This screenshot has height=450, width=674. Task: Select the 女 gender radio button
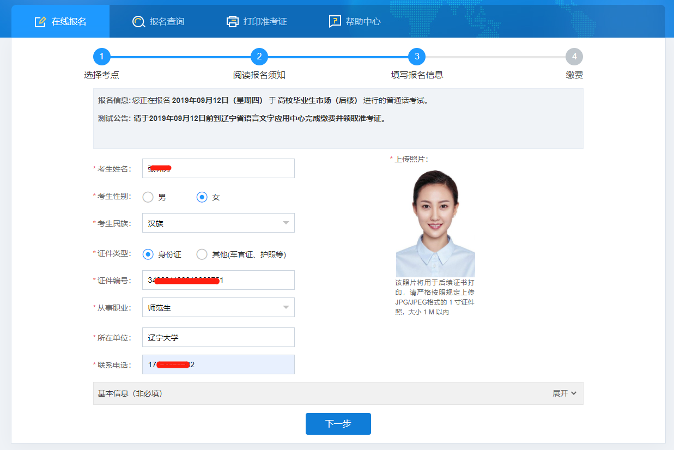click(202, 197)
